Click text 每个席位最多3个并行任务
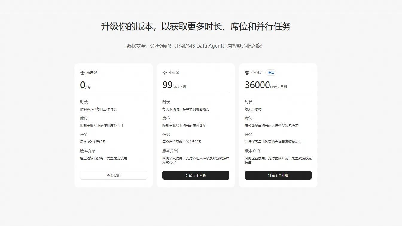402x226 pixels. click(182, 142)
